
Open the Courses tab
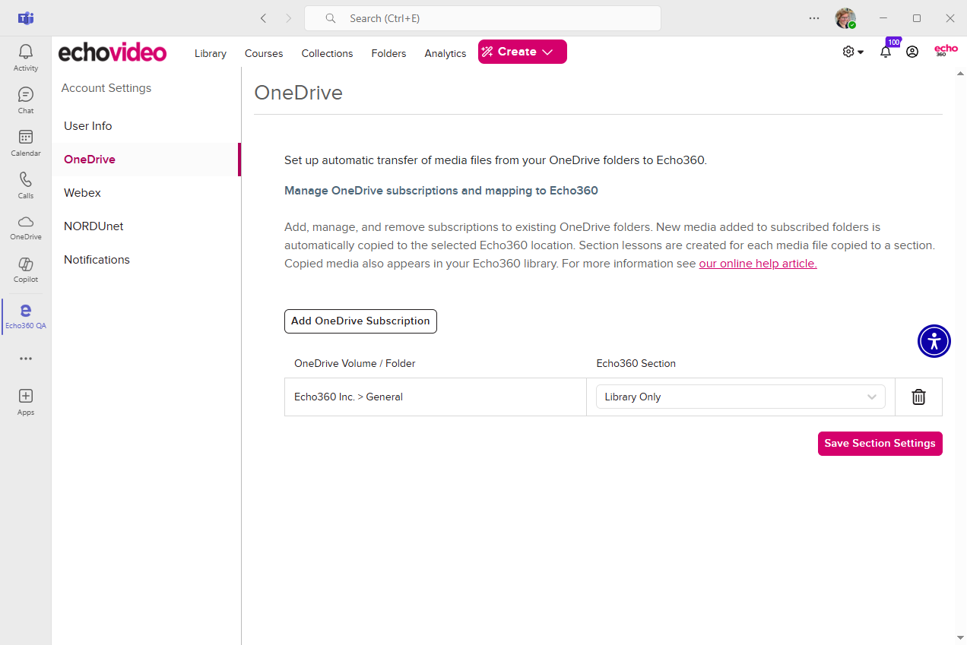[264, 53]
